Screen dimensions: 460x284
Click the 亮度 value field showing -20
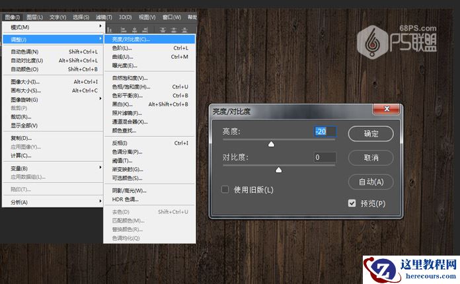tap(325, 131)
